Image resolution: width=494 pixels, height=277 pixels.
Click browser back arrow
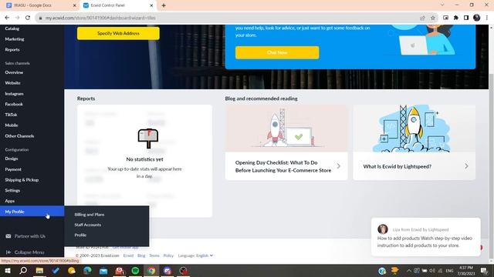coord(7,18)
